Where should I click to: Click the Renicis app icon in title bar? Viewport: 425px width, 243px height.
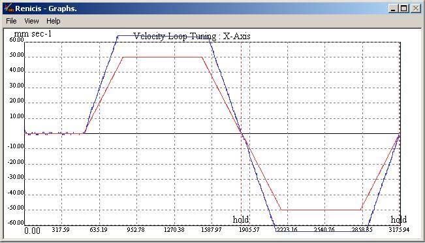point(9,8)
